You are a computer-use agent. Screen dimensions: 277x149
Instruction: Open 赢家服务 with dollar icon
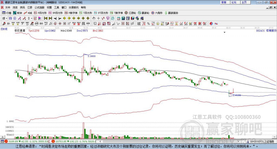coord(171,13)
